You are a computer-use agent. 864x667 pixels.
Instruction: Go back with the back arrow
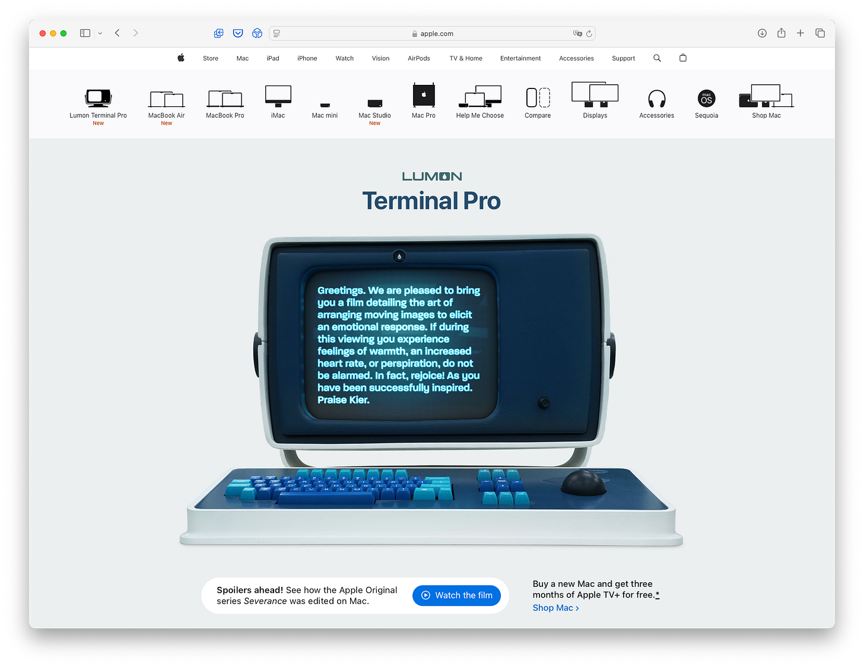click(117, 33)
